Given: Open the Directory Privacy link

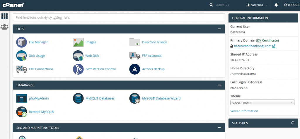Looking at the screenshot, I should tap(154, 42).
